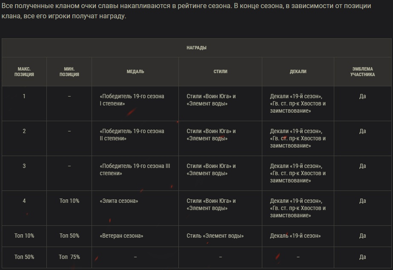393x270 pixels.
Task: Select the «СТИЛИ» column header
Action: (x=220, y=71)
